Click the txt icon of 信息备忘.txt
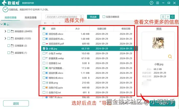 coord(47,63)
